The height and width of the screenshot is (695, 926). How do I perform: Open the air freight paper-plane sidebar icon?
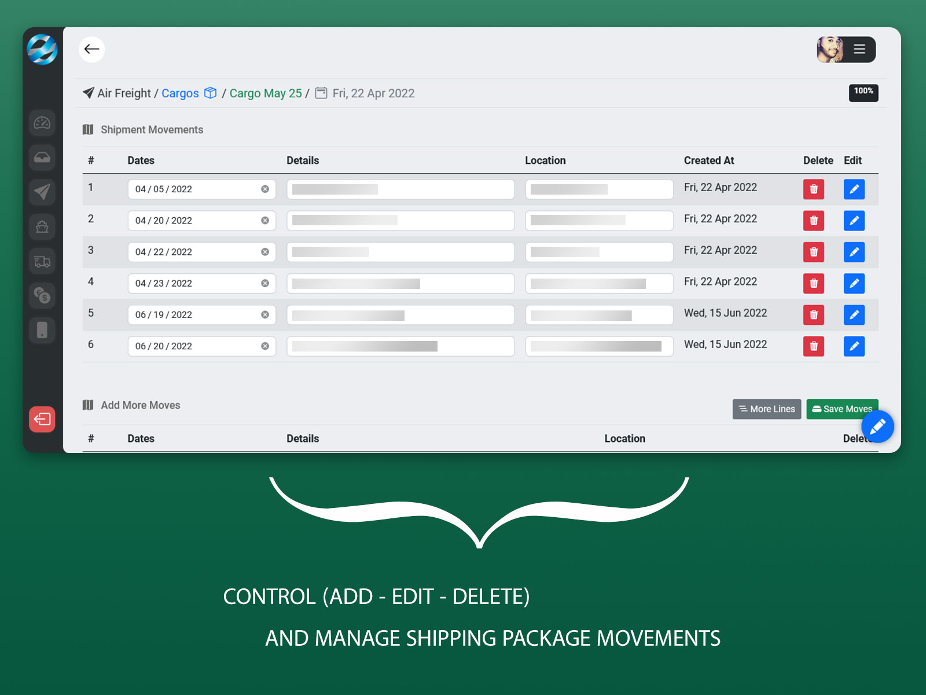[42, 192]
